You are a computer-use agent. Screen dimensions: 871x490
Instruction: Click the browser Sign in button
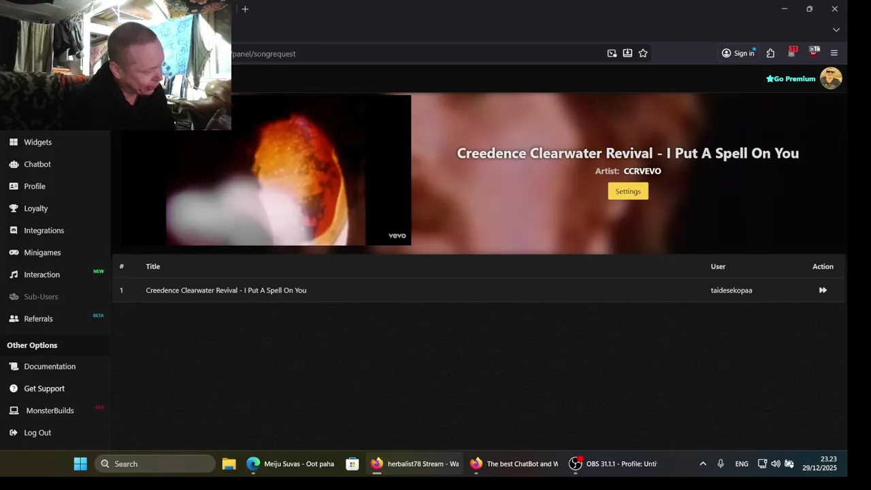pos(738,53)
